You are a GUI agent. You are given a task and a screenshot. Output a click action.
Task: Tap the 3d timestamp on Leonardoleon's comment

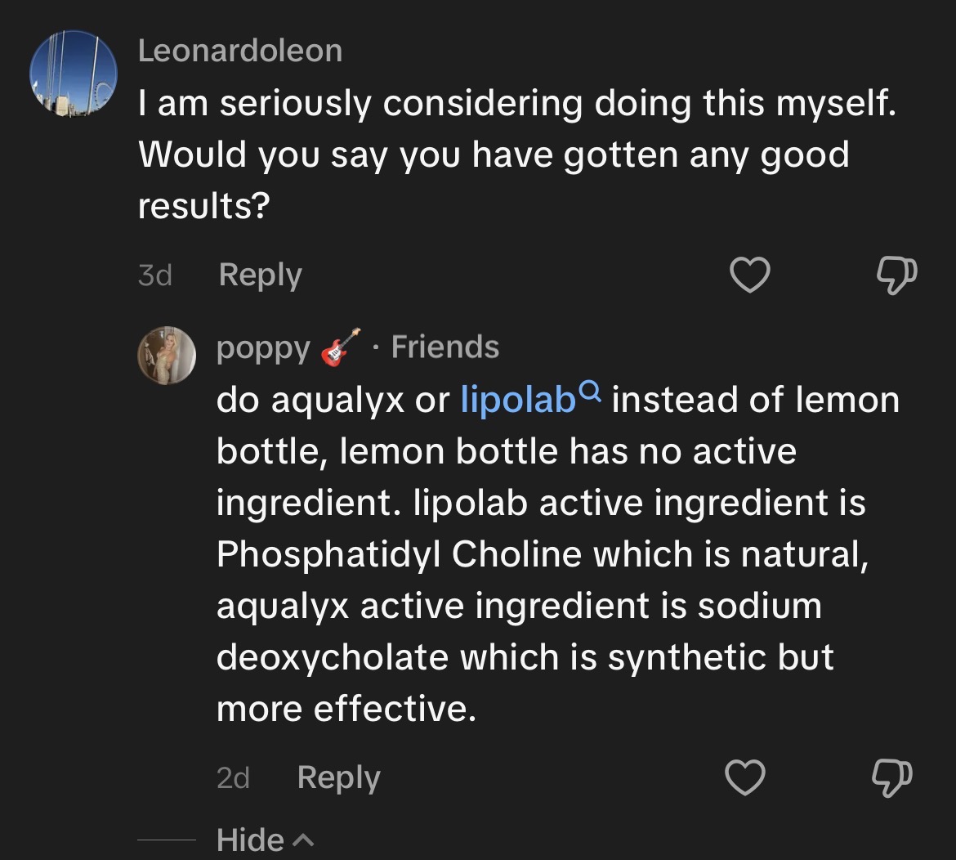[154, 275]
